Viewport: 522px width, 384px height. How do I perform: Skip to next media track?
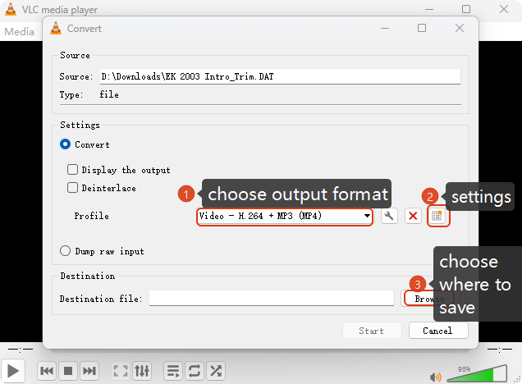pyautogui.click(x=89, y=371)
